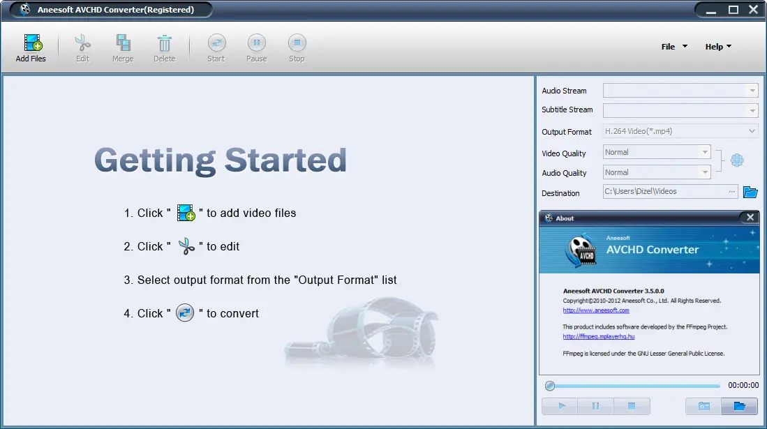This screenshot has height=429, width=767.
Task: Click the Add Files toolbar icon
Action: pos(33,43)
